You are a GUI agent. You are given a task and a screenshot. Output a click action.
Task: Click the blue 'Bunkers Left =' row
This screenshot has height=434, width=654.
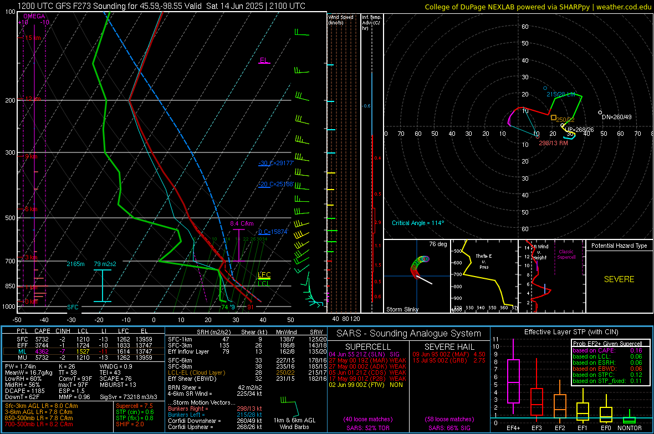pyautogui.click(x=215, y=415)
